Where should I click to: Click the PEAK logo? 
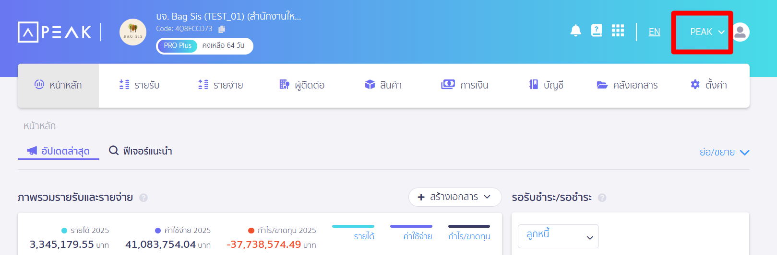coord(55,32)
